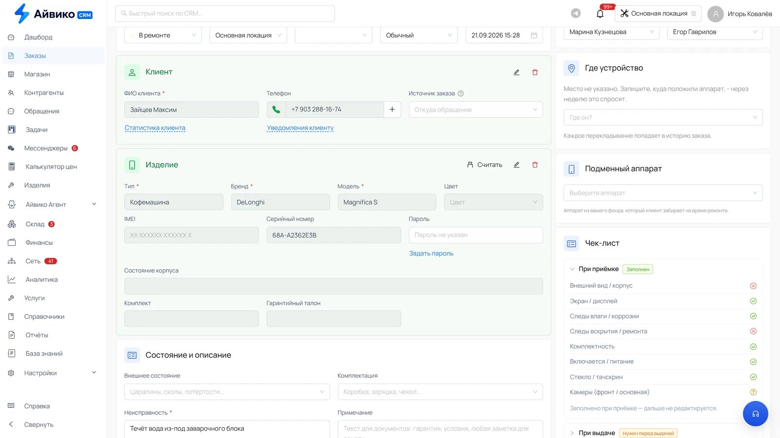Go to Дашборд in the sidebar
Image resolution: width=780 pixels, height=438 pixels.
click(x=53, y=37)
